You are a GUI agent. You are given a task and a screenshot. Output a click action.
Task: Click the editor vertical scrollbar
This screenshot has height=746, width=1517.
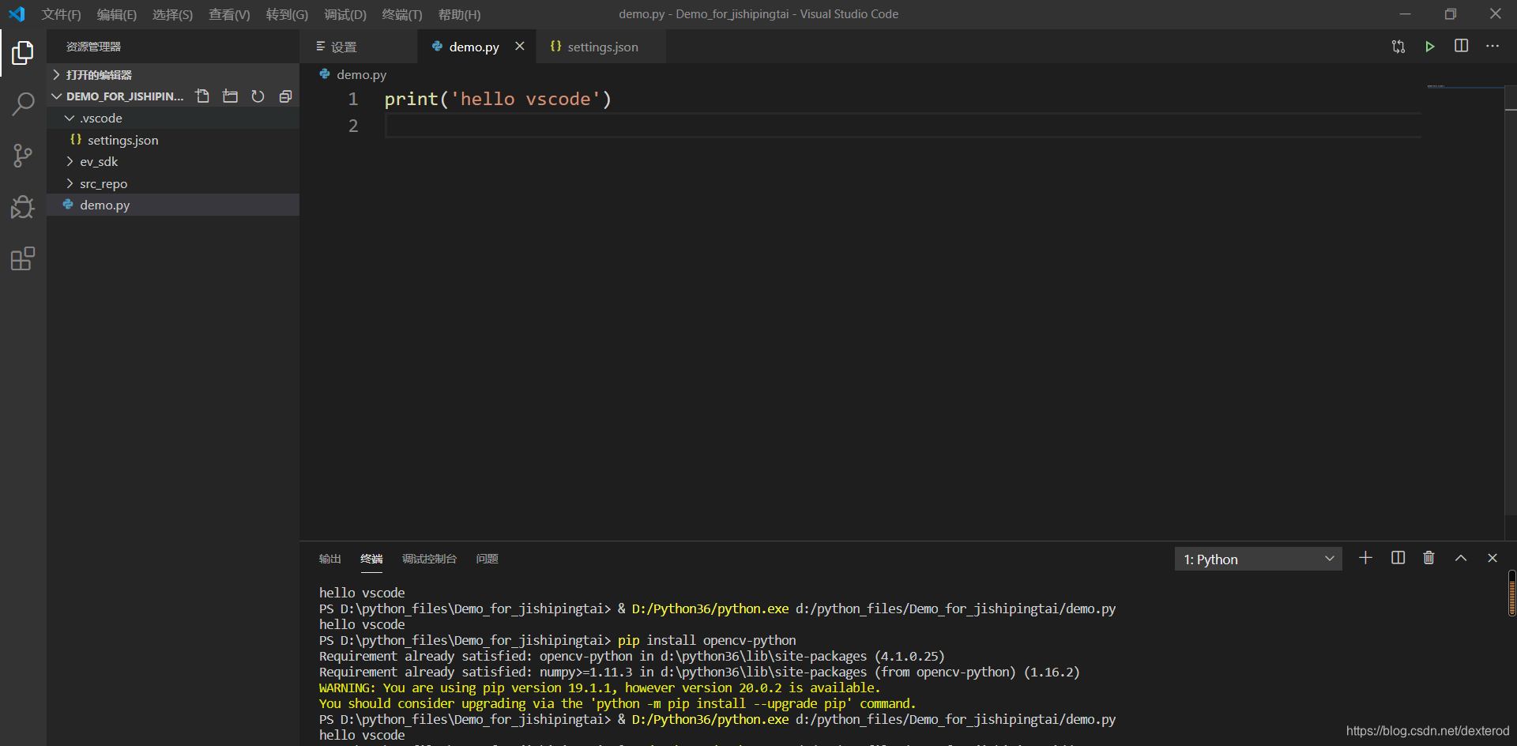tap(1511, 302)
